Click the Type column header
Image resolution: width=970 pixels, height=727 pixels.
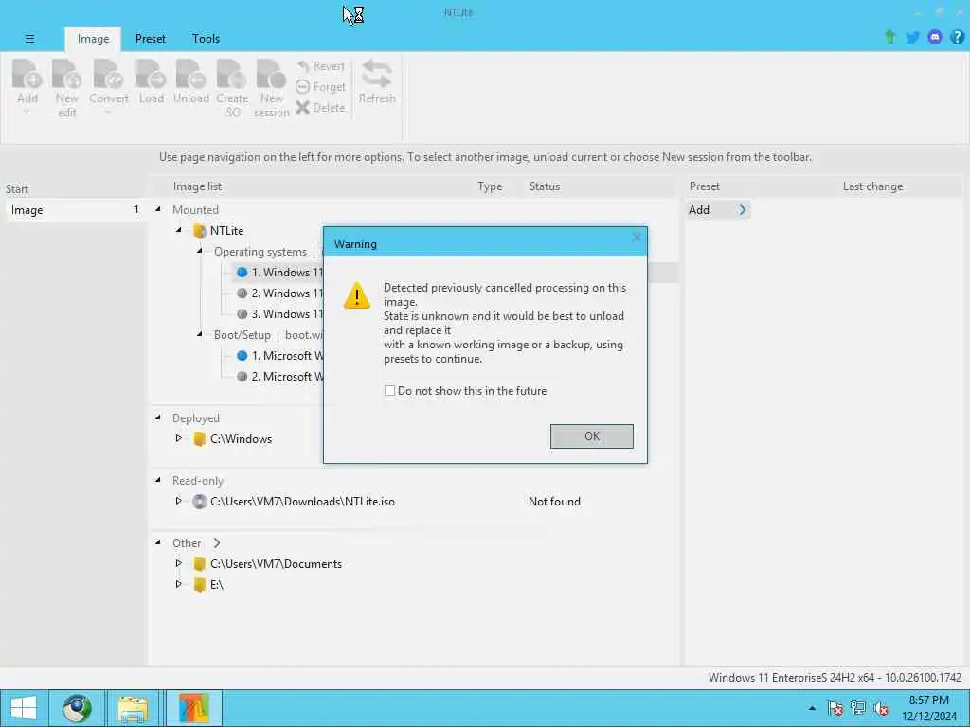(x=490, y=186)
